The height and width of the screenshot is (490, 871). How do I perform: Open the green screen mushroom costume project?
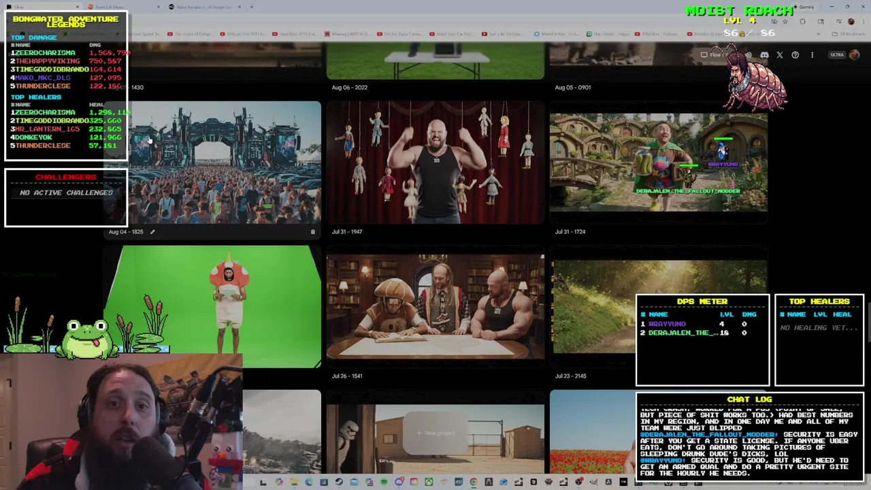coord(212,307)
